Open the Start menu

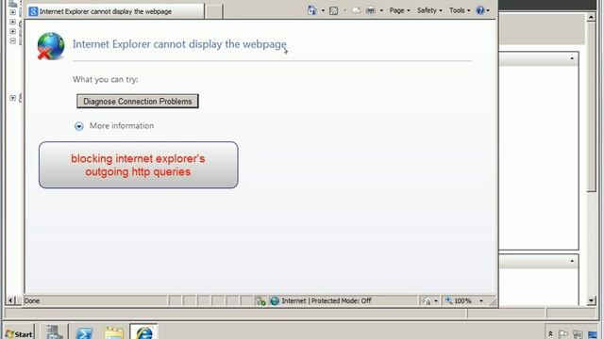(x=19, y=333)
